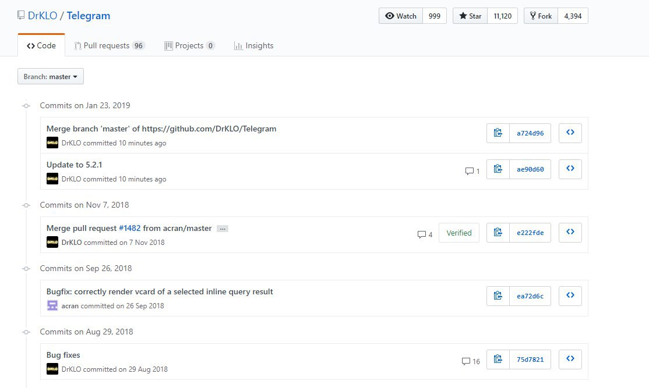Expand commit message ellipsis on merge pull request
This screenshot has width=649, height=388.
pyautogui.click(x=223, y=229)
